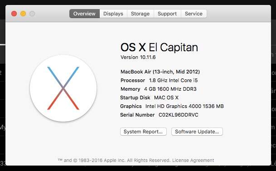Minimize window with the yellow button
The image size is (276, 171).
pyautogui.click(x=23, y=14)
